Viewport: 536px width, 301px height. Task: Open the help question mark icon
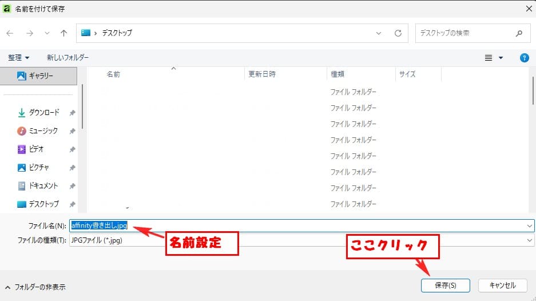pyautogui.click(x=523, y=58)
